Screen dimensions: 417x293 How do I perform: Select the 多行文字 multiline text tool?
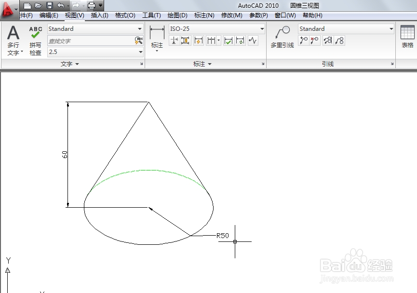click(x=14, y=40)
